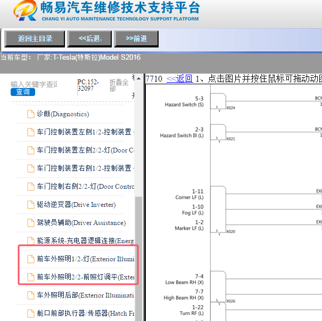Click connector X026 label in diagram
322x321 pixels.
coord(230,301)
